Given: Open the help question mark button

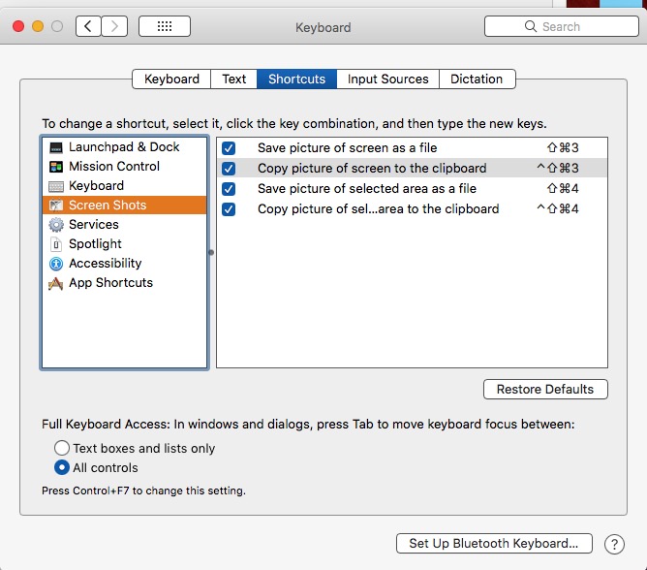Looking at the screenshot, I should coord(614,545).
